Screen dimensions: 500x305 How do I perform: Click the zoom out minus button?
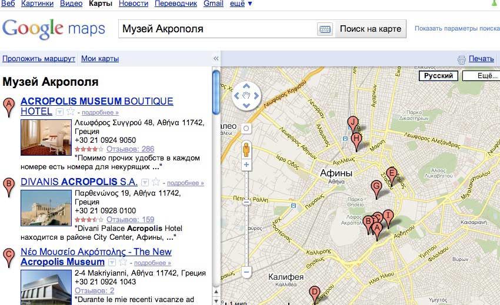click(246, 272)
